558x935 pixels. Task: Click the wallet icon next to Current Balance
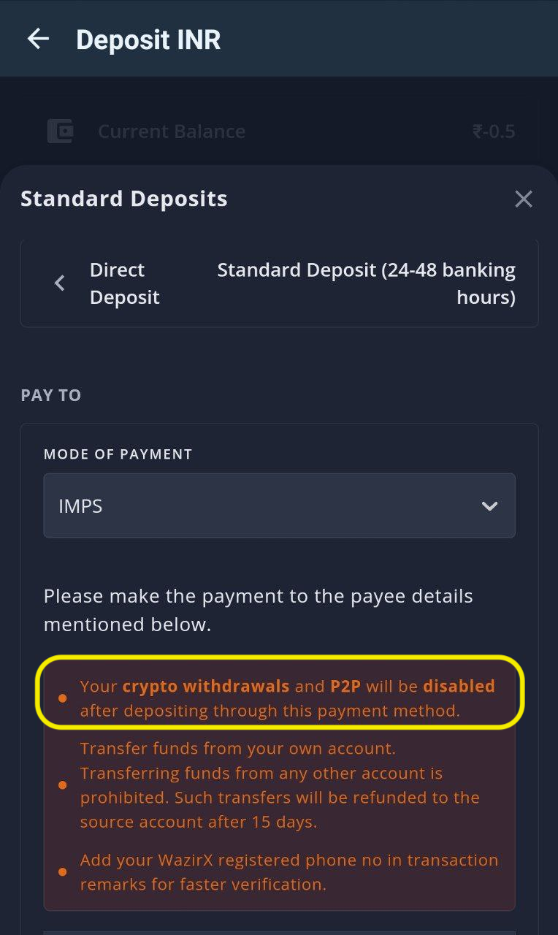coord(61,131)
